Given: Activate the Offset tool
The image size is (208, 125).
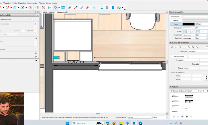Looking at the screenshot, I should (37, 8).
